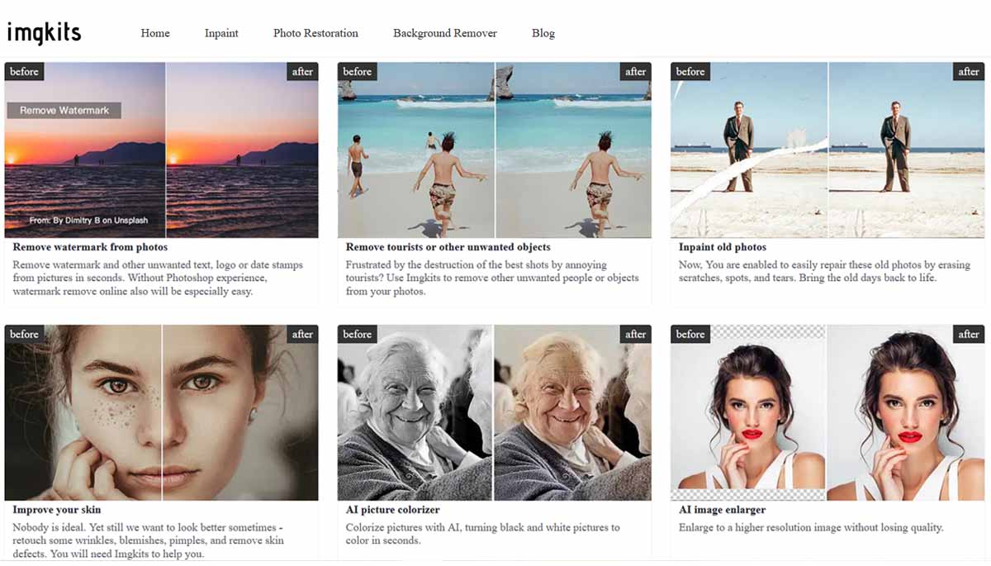This screenshot has height=566, width=991.
Task: Click the colorized elderly woman comparison image
Action: (x=495, y=412)
